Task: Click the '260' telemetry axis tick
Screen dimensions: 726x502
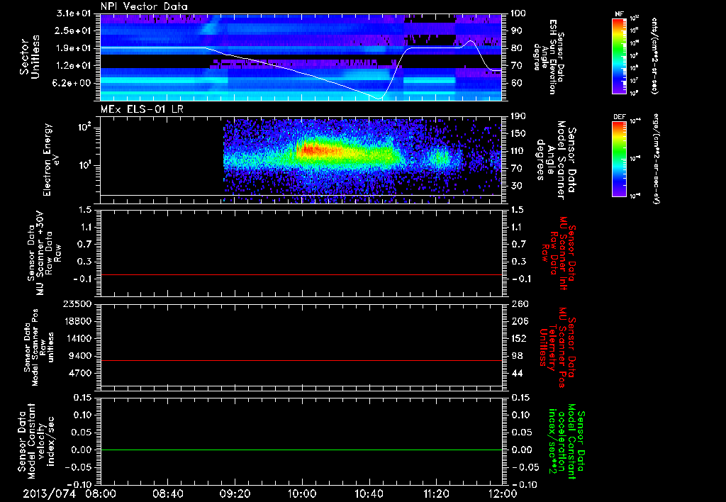Action: pyautogui.click(x=518, y=304)
